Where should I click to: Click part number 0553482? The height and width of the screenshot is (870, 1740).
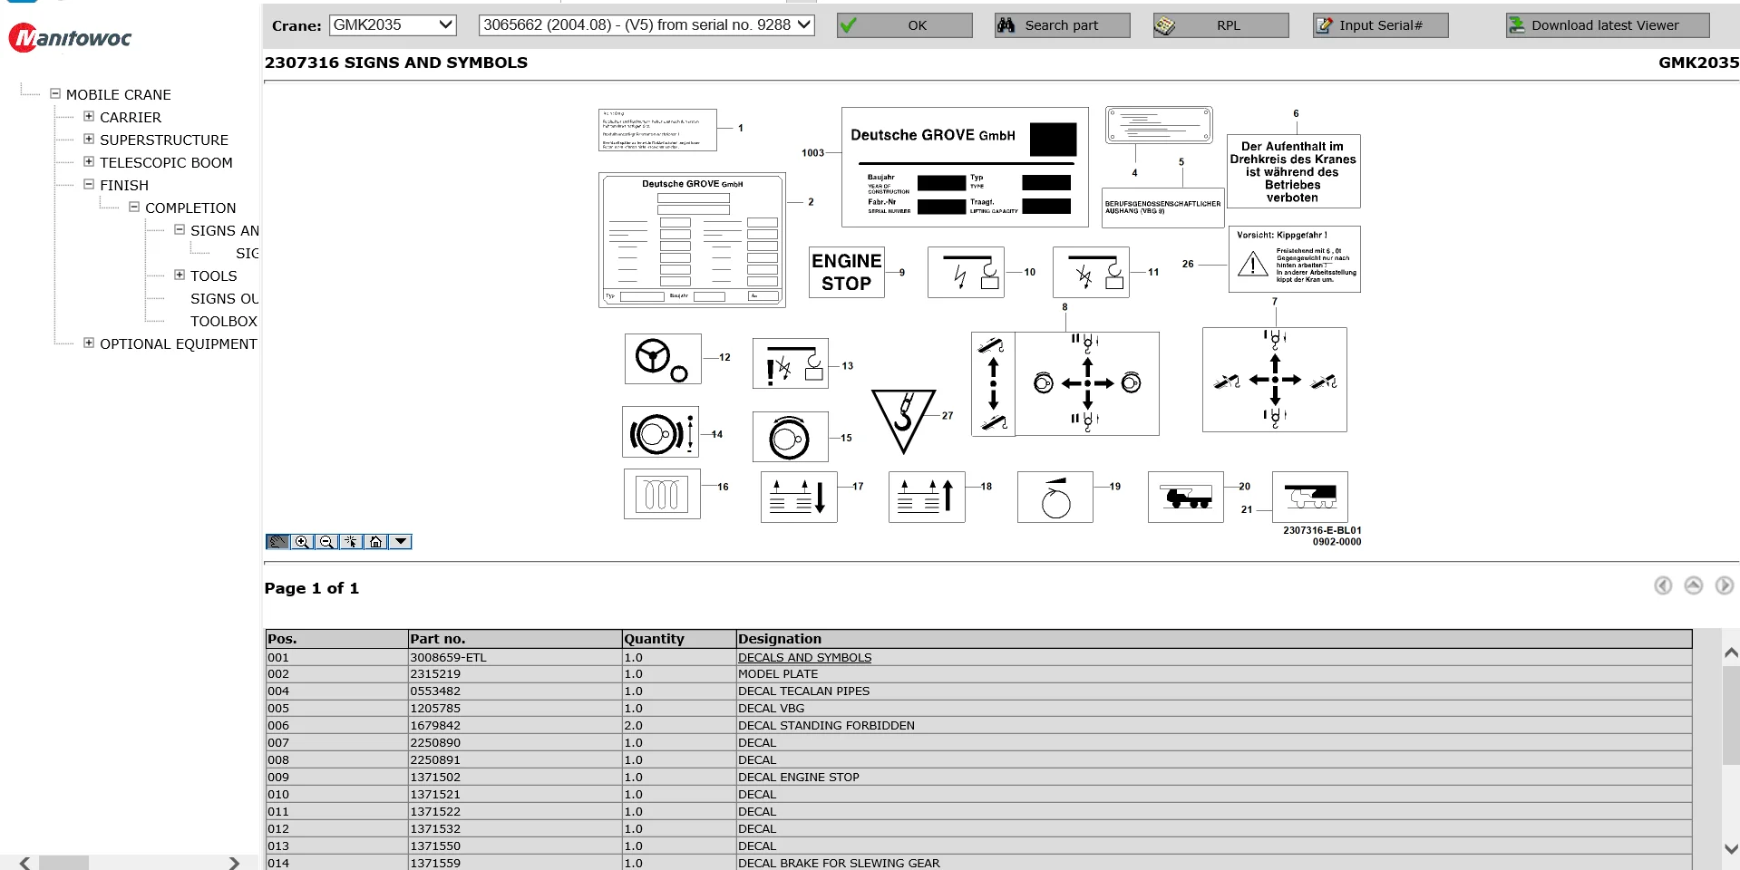pos(435,691)
